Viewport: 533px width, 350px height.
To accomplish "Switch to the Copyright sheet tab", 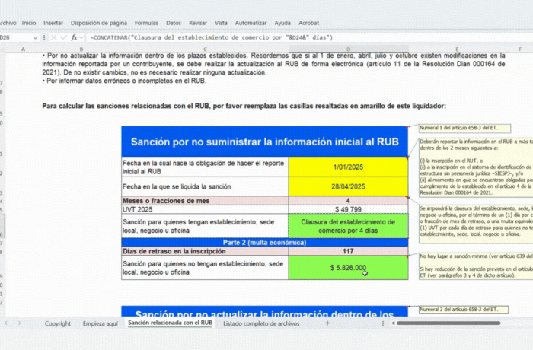I will click(x=58, y=323).
